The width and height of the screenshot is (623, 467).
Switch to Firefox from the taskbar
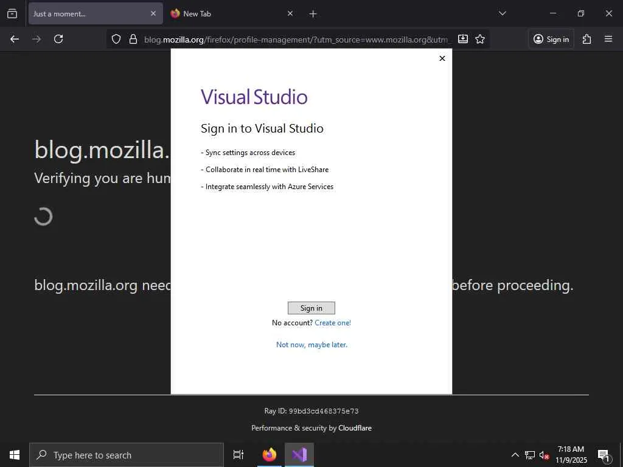(270, 455)
